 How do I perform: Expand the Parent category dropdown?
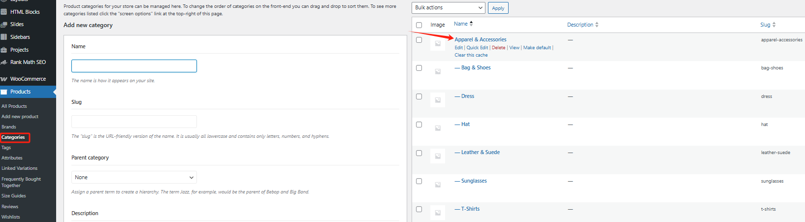[x=134, y=177]
